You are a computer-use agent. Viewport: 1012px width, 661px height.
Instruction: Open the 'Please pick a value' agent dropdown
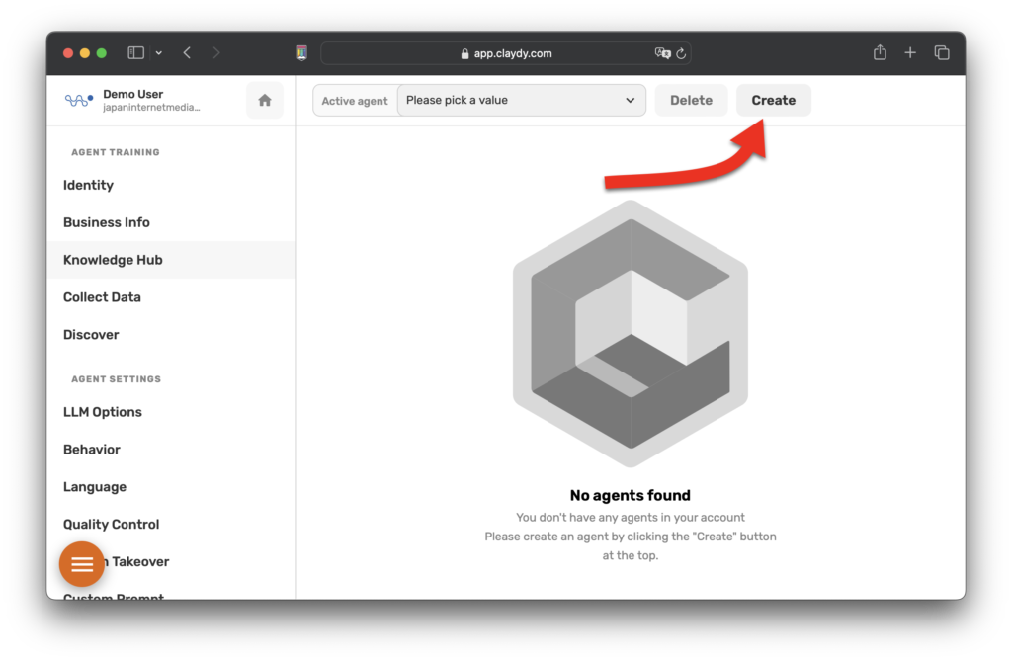click(x=521, y=100)
